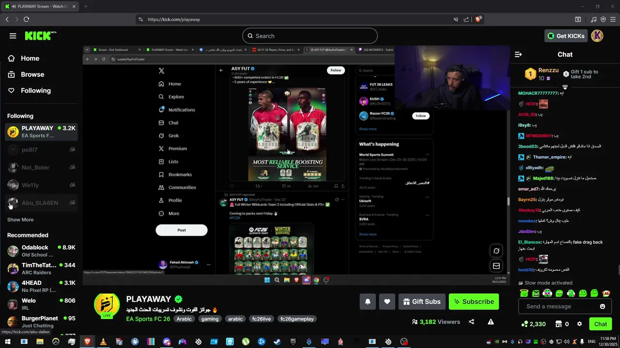Select the gaming tag

210,319
